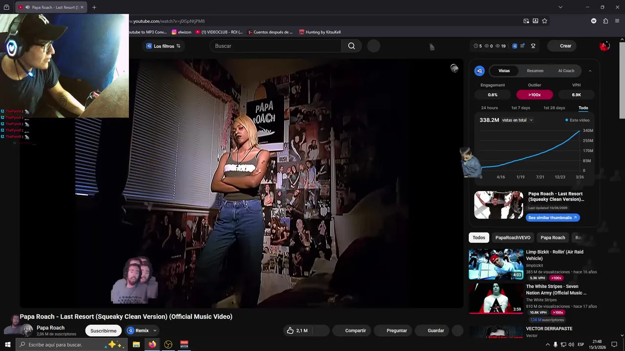Viewport: 625px width, 351px height.
Task: Switch to the Vistas tab
Action: pyautogui.click(x=504, y=71)
